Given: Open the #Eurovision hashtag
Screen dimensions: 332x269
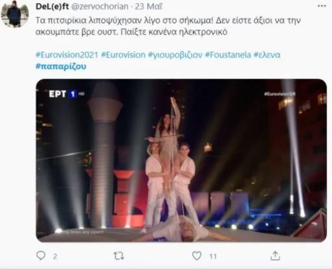Looking at the screenshot, I should (123, 55).
